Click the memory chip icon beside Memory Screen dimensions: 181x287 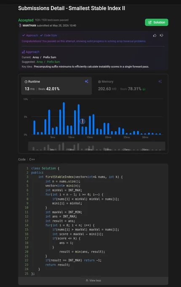click(99, 81)
